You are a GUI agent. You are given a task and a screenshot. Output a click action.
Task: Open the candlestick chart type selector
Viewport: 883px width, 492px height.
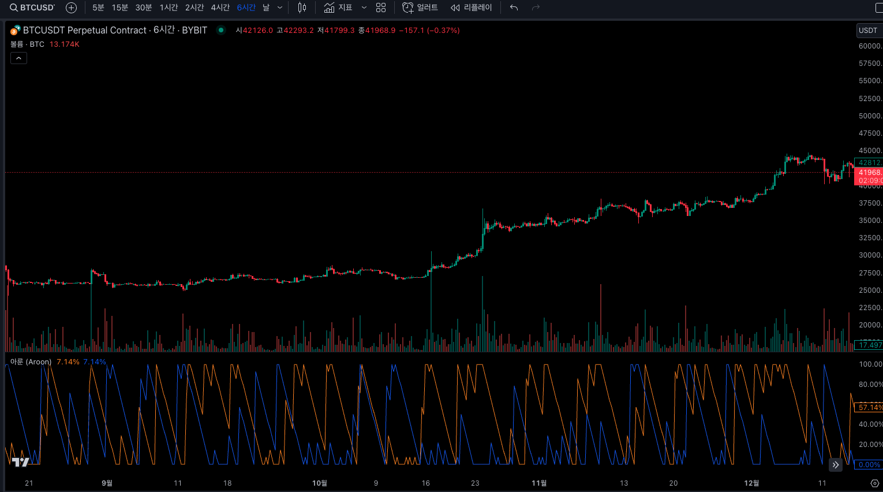click(302, 8)
